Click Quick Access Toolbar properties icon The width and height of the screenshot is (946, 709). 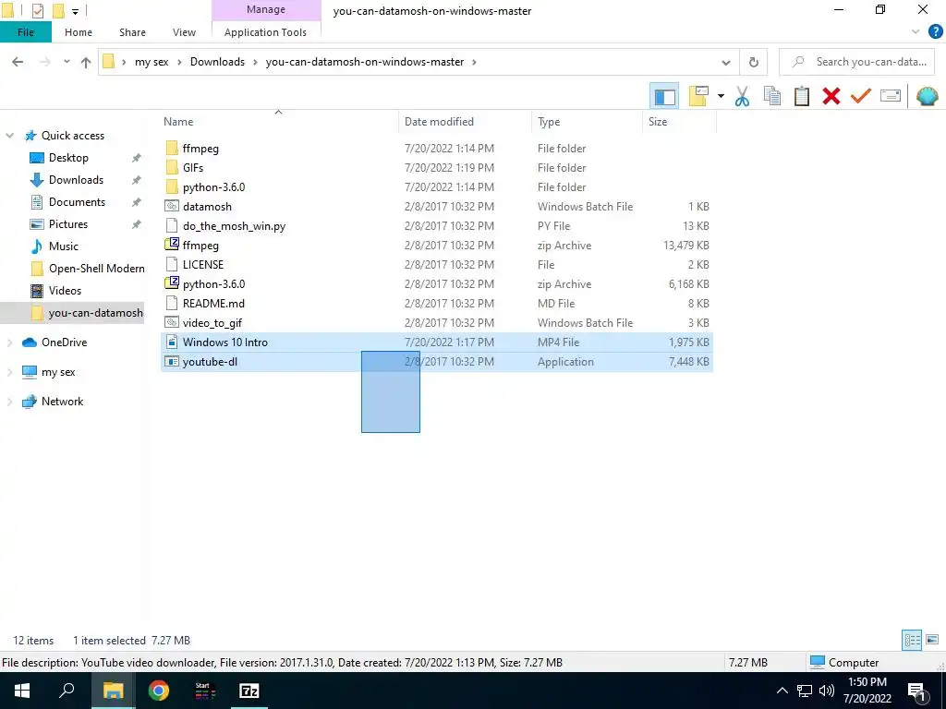[37, 11]
